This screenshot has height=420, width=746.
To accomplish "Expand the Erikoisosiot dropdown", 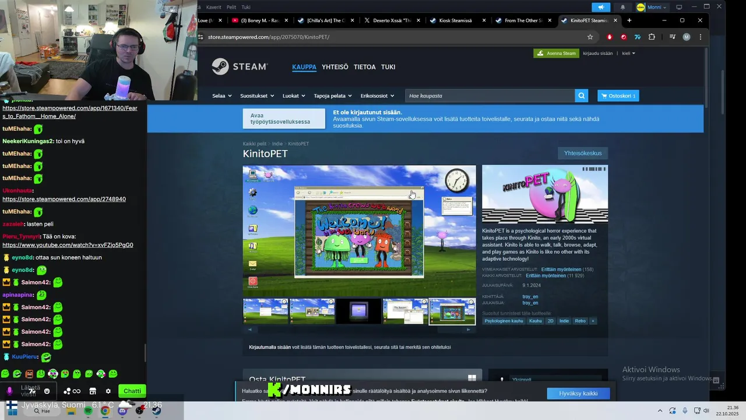I will [x=377, y=96].
